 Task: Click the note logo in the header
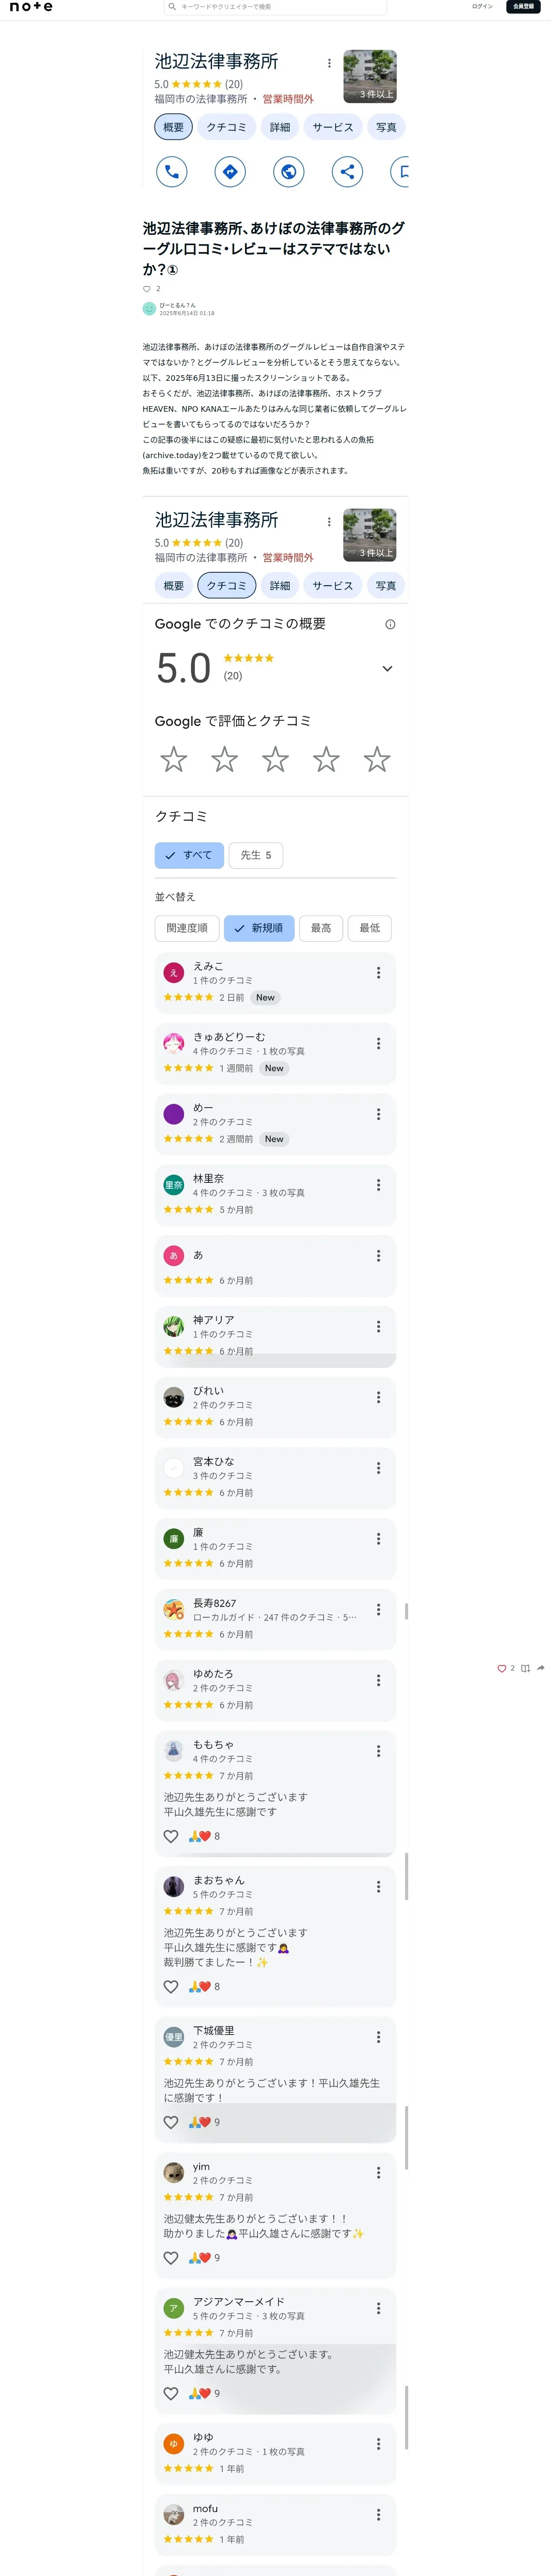tap(31, 7)
